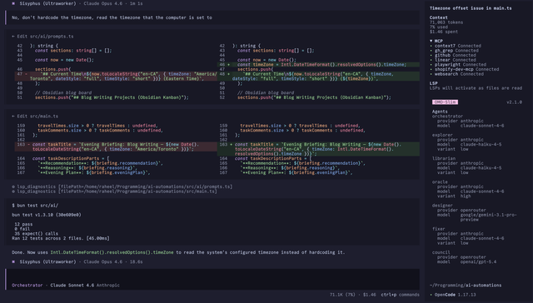
Task: Click the LSP section heading
Action: coord(433,83)
